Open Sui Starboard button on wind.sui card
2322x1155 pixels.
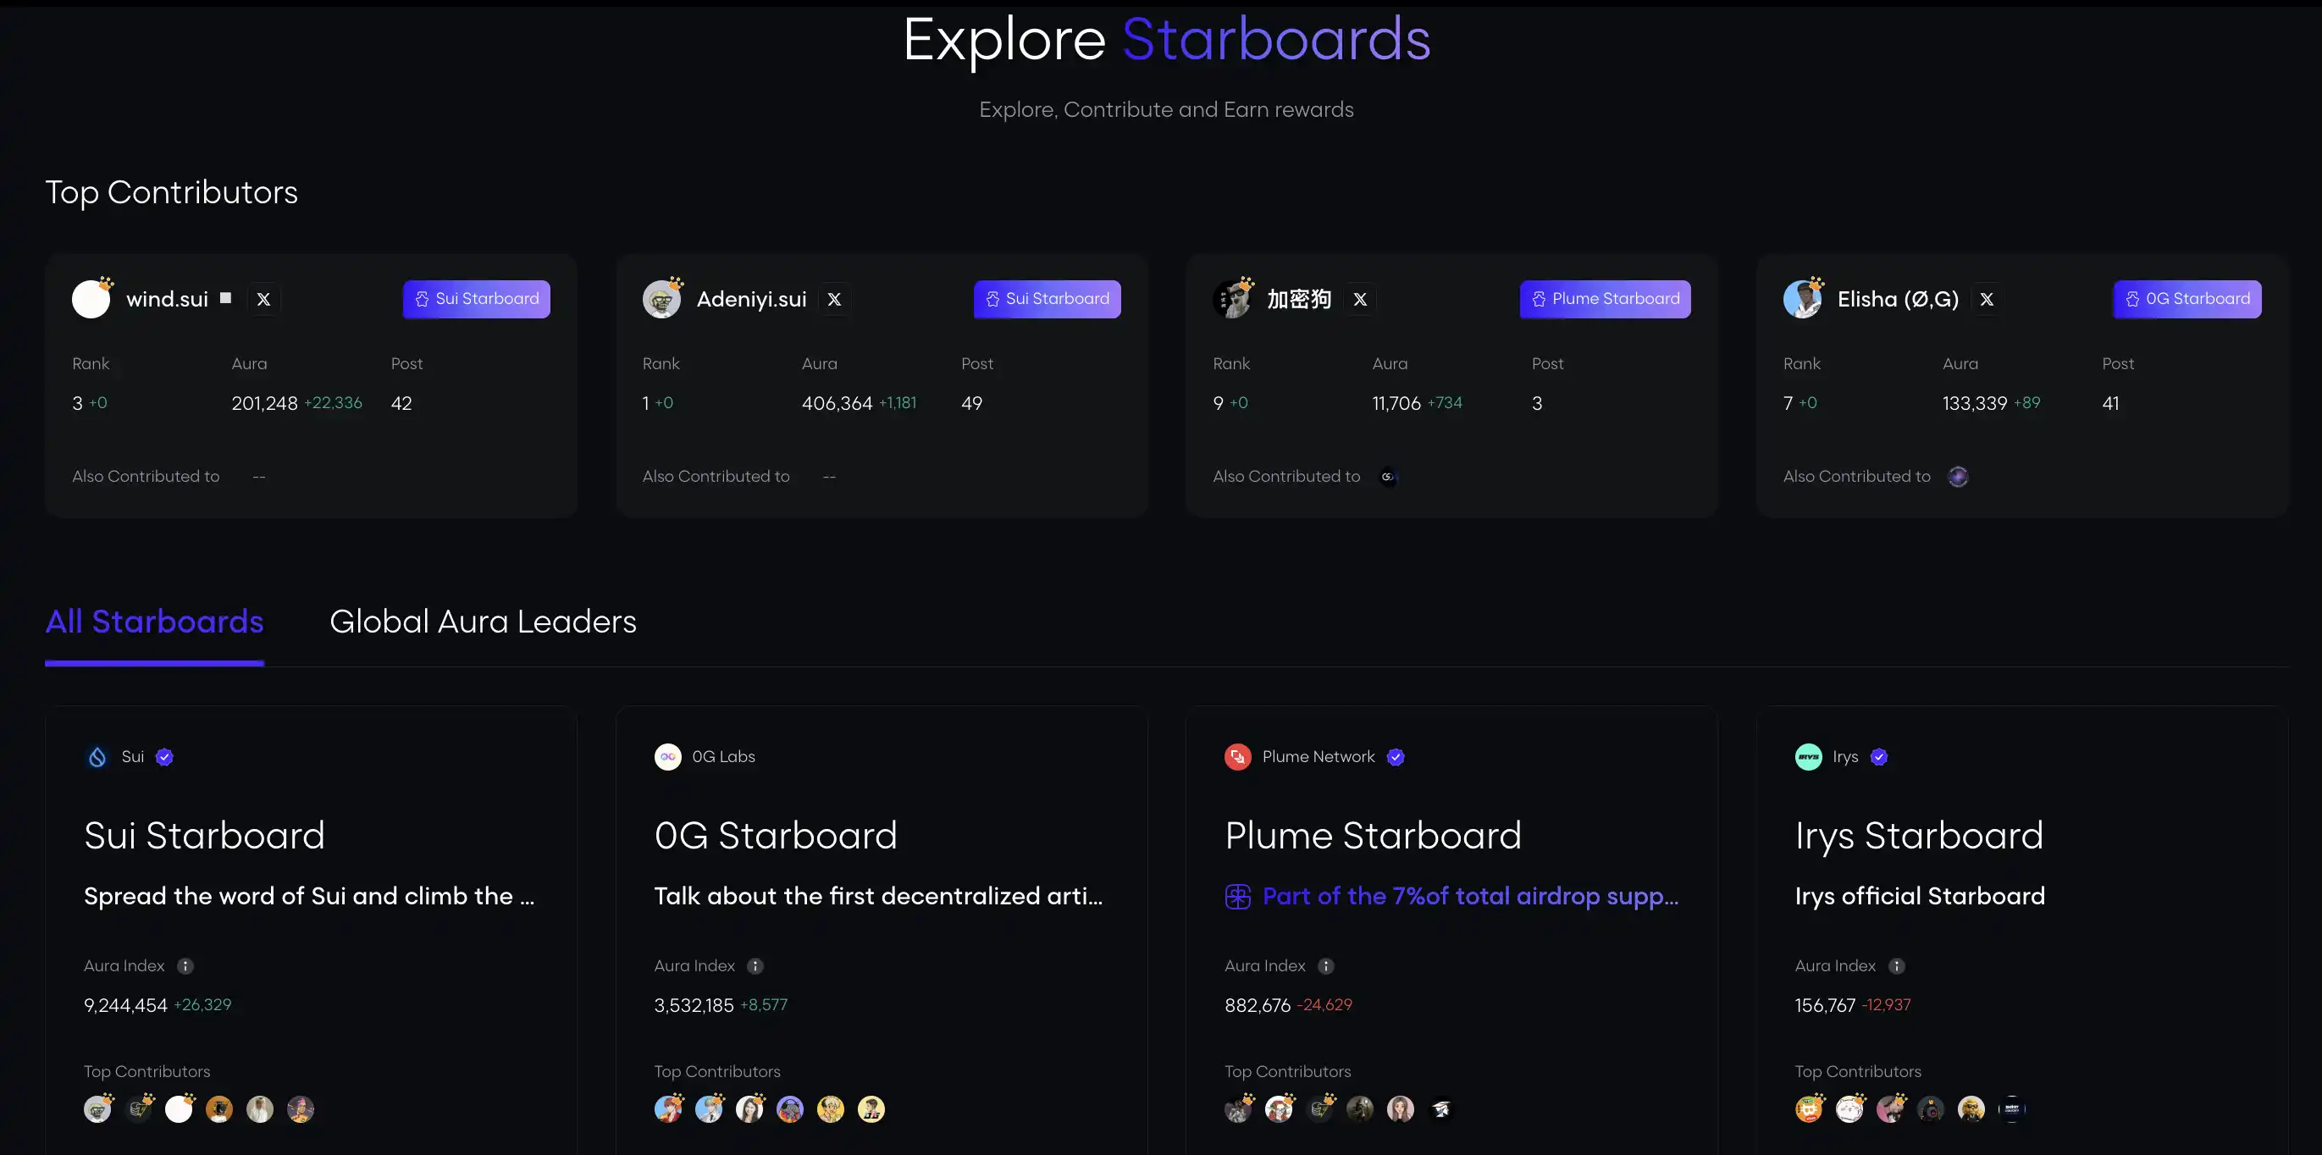[476, 300]
